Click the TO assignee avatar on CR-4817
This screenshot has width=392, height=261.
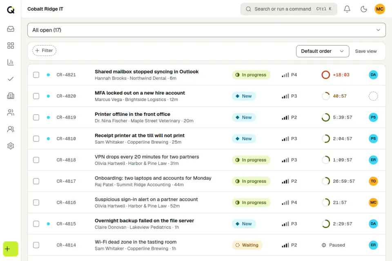click(373, 181)
